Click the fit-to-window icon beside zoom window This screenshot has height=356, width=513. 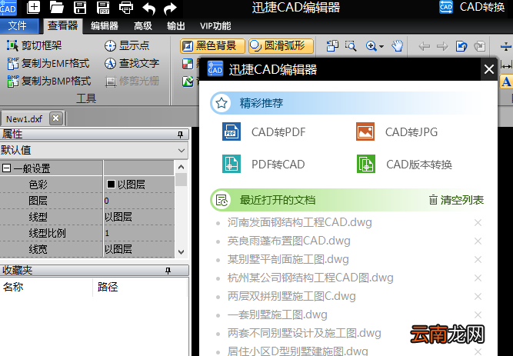[332, 46]
